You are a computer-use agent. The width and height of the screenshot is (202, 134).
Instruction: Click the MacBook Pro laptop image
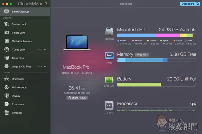[77, 43]
